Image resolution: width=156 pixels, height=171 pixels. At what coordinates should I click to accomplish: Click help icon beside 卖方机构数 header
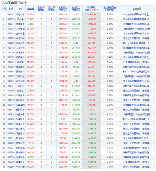pyautogui.click(x=54, y=7)
